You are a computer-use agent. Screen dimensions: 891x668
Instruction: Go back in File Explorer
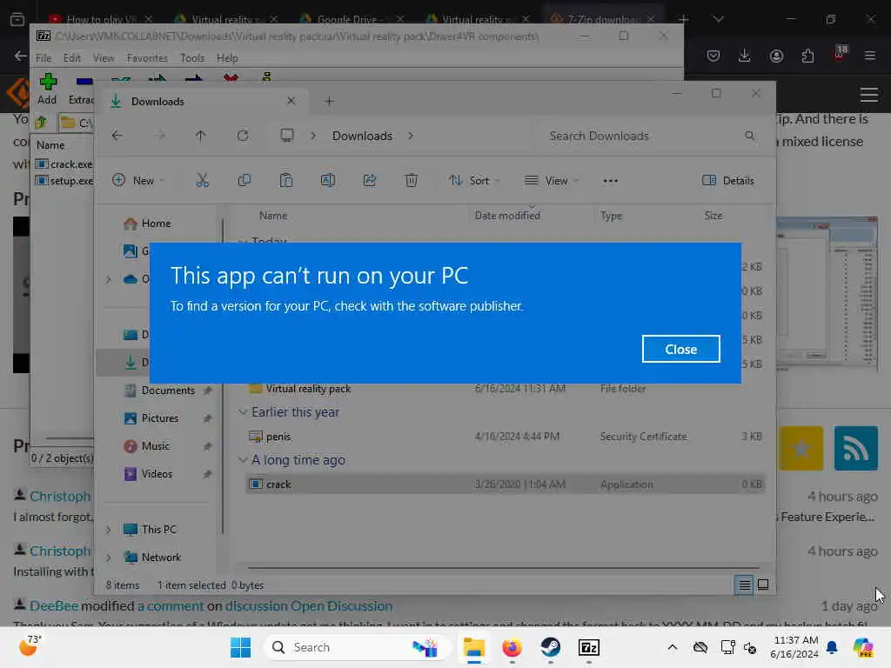(x=117, y=136)
